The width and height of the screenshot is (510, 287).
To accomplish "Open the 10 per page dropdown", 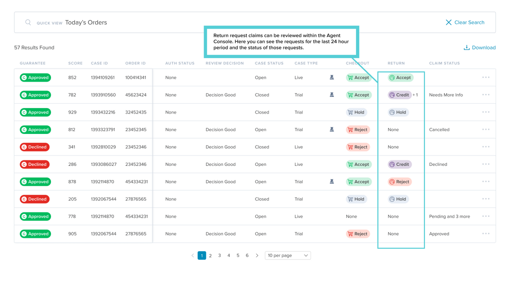I will point(288,255).
